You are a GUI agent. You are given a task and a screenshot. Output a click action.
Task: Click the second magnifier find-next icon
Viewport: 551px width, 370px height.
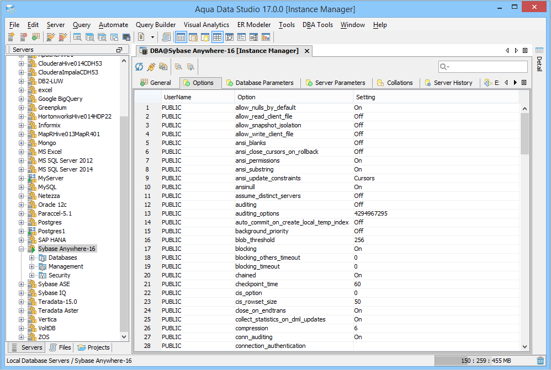pos(190,67)
